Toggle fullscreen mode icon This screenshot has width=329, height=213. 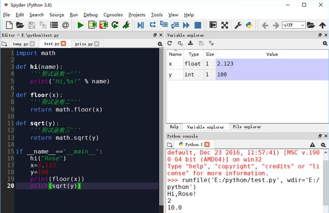pos(224,25)
